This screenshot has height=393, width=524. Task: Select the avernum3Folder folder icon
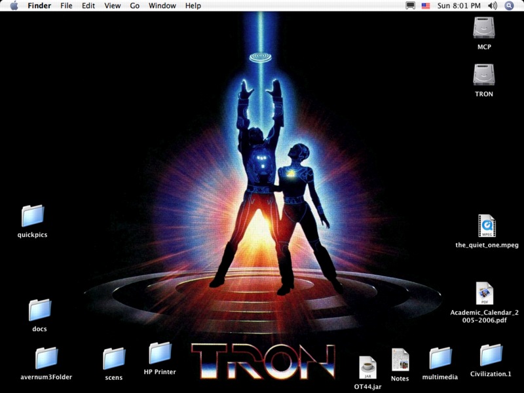(x=45, y=358)
